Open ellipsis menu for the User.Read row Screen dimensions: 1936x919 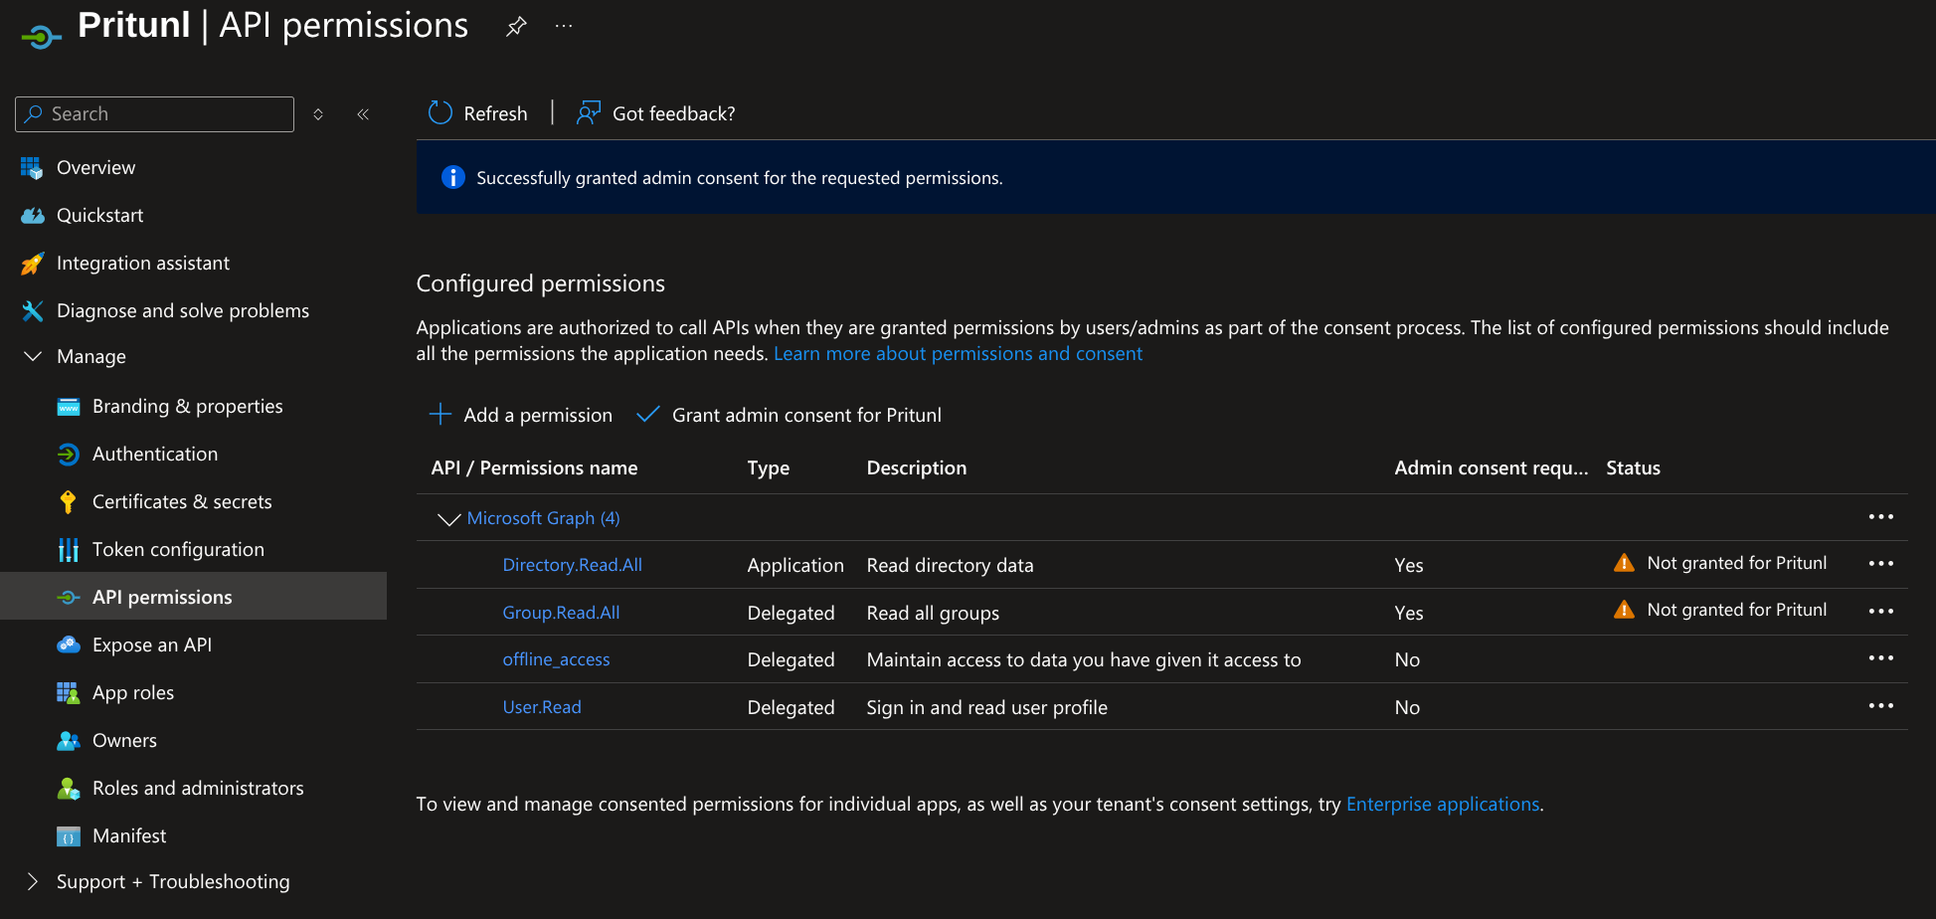[x=1880, y=706]
